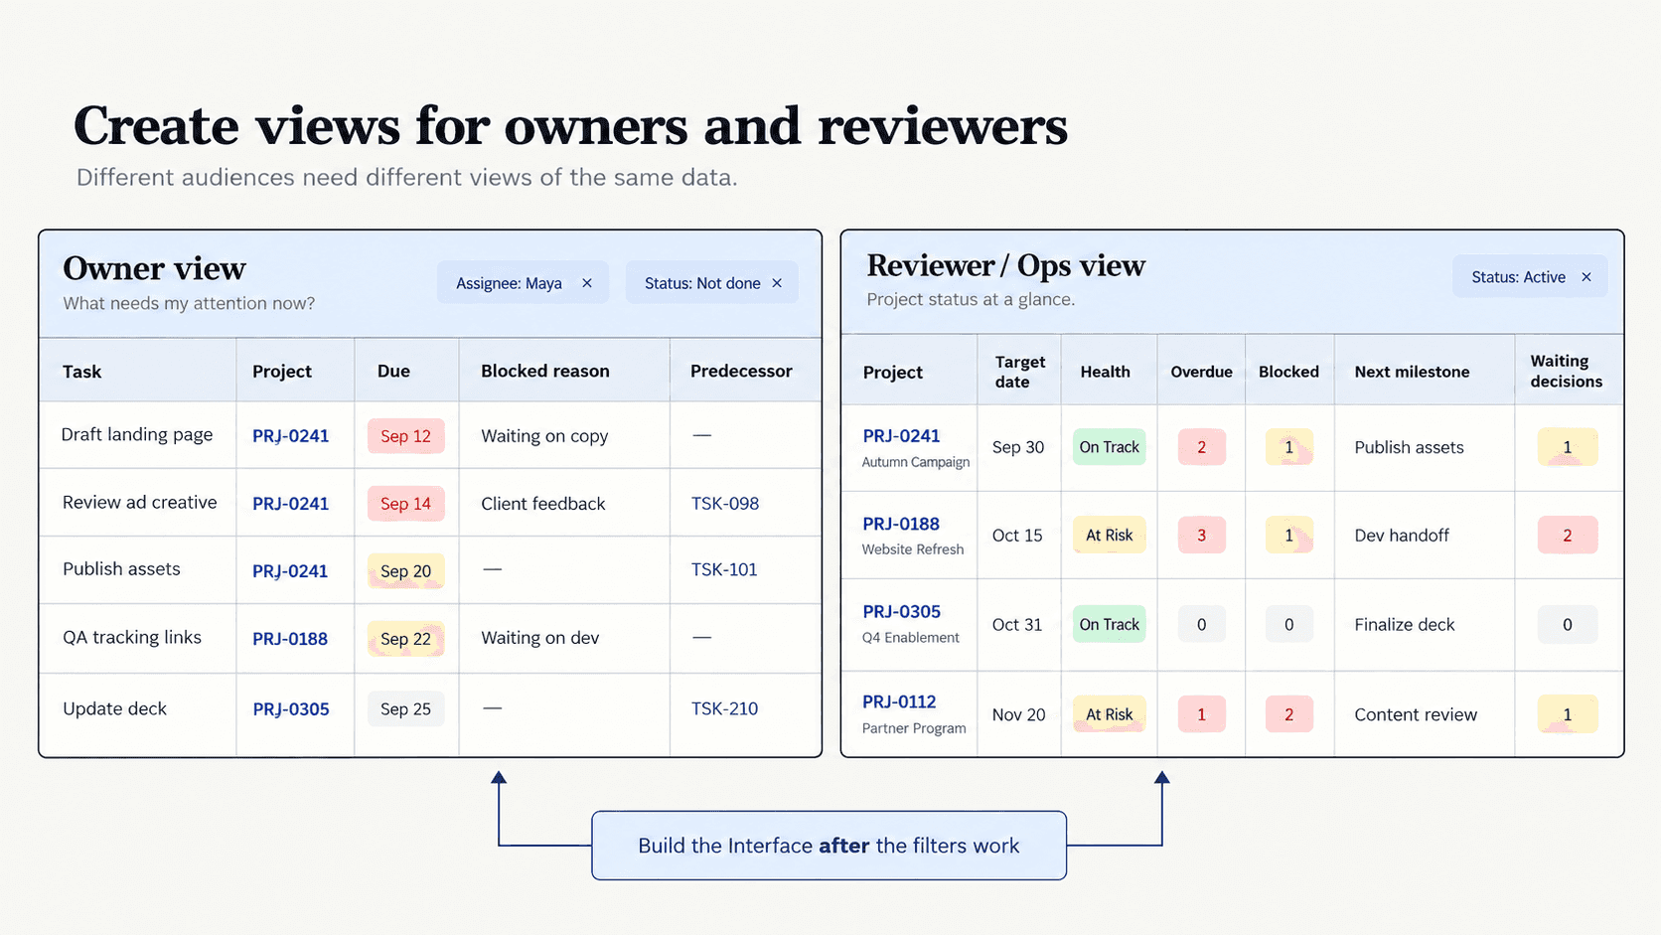Image resolution: width=1661 pixels, height=935 pixels.
Task: Remove the Status: Active filter
Action: point(1586,277)
